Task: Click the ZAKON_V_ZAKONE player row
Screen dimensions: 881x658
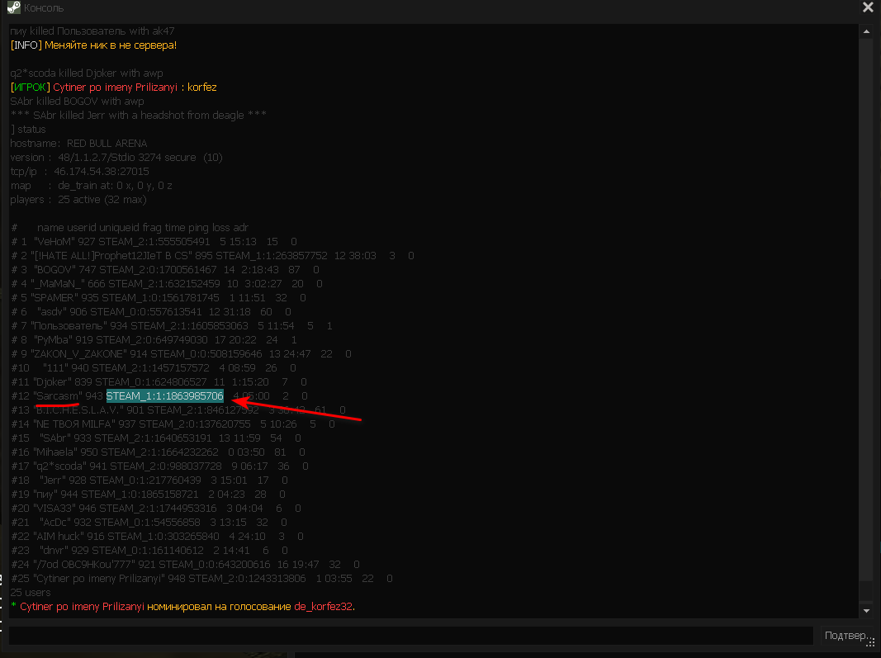Action: tap(180, 354)
